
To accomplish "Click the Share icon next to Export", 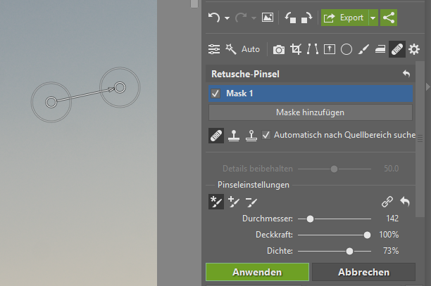I will (x=388, y=18).
